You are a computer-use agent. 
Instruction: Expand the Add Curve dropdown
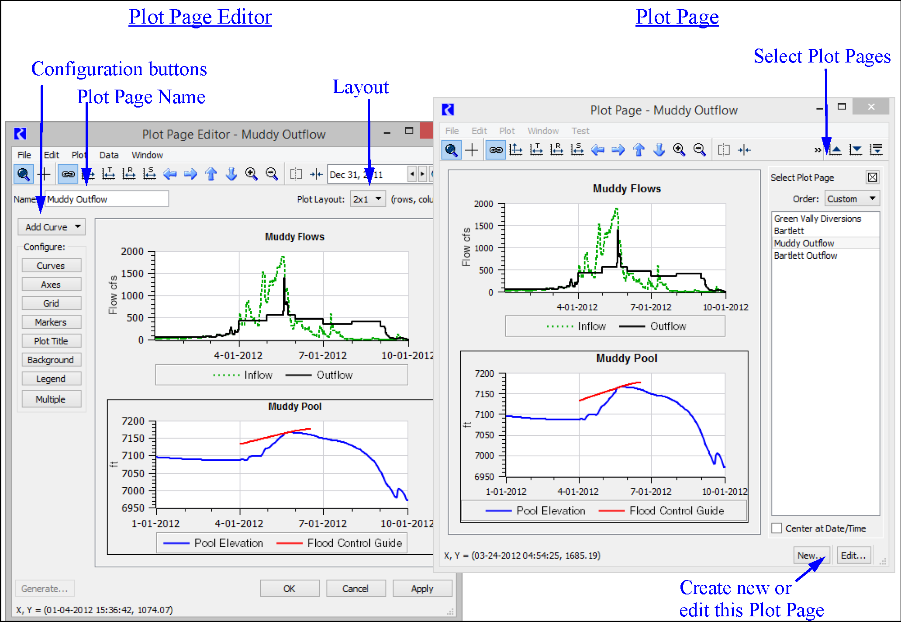pos(52,227)
